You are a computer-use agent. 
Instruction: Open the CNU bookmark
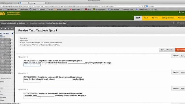click(x=154, y=9)
